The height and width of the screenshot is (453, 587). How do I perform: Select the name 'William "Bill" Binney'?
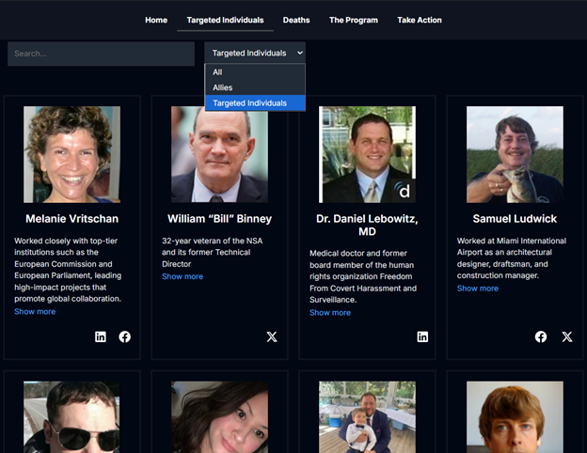click(219, 218)
